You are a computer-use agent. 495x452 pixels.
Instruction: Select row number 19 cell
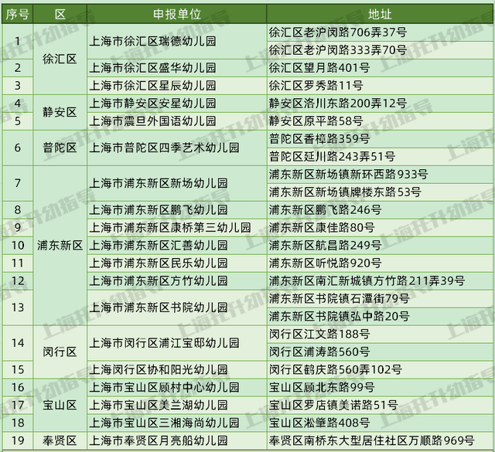(x=17, y=440)
